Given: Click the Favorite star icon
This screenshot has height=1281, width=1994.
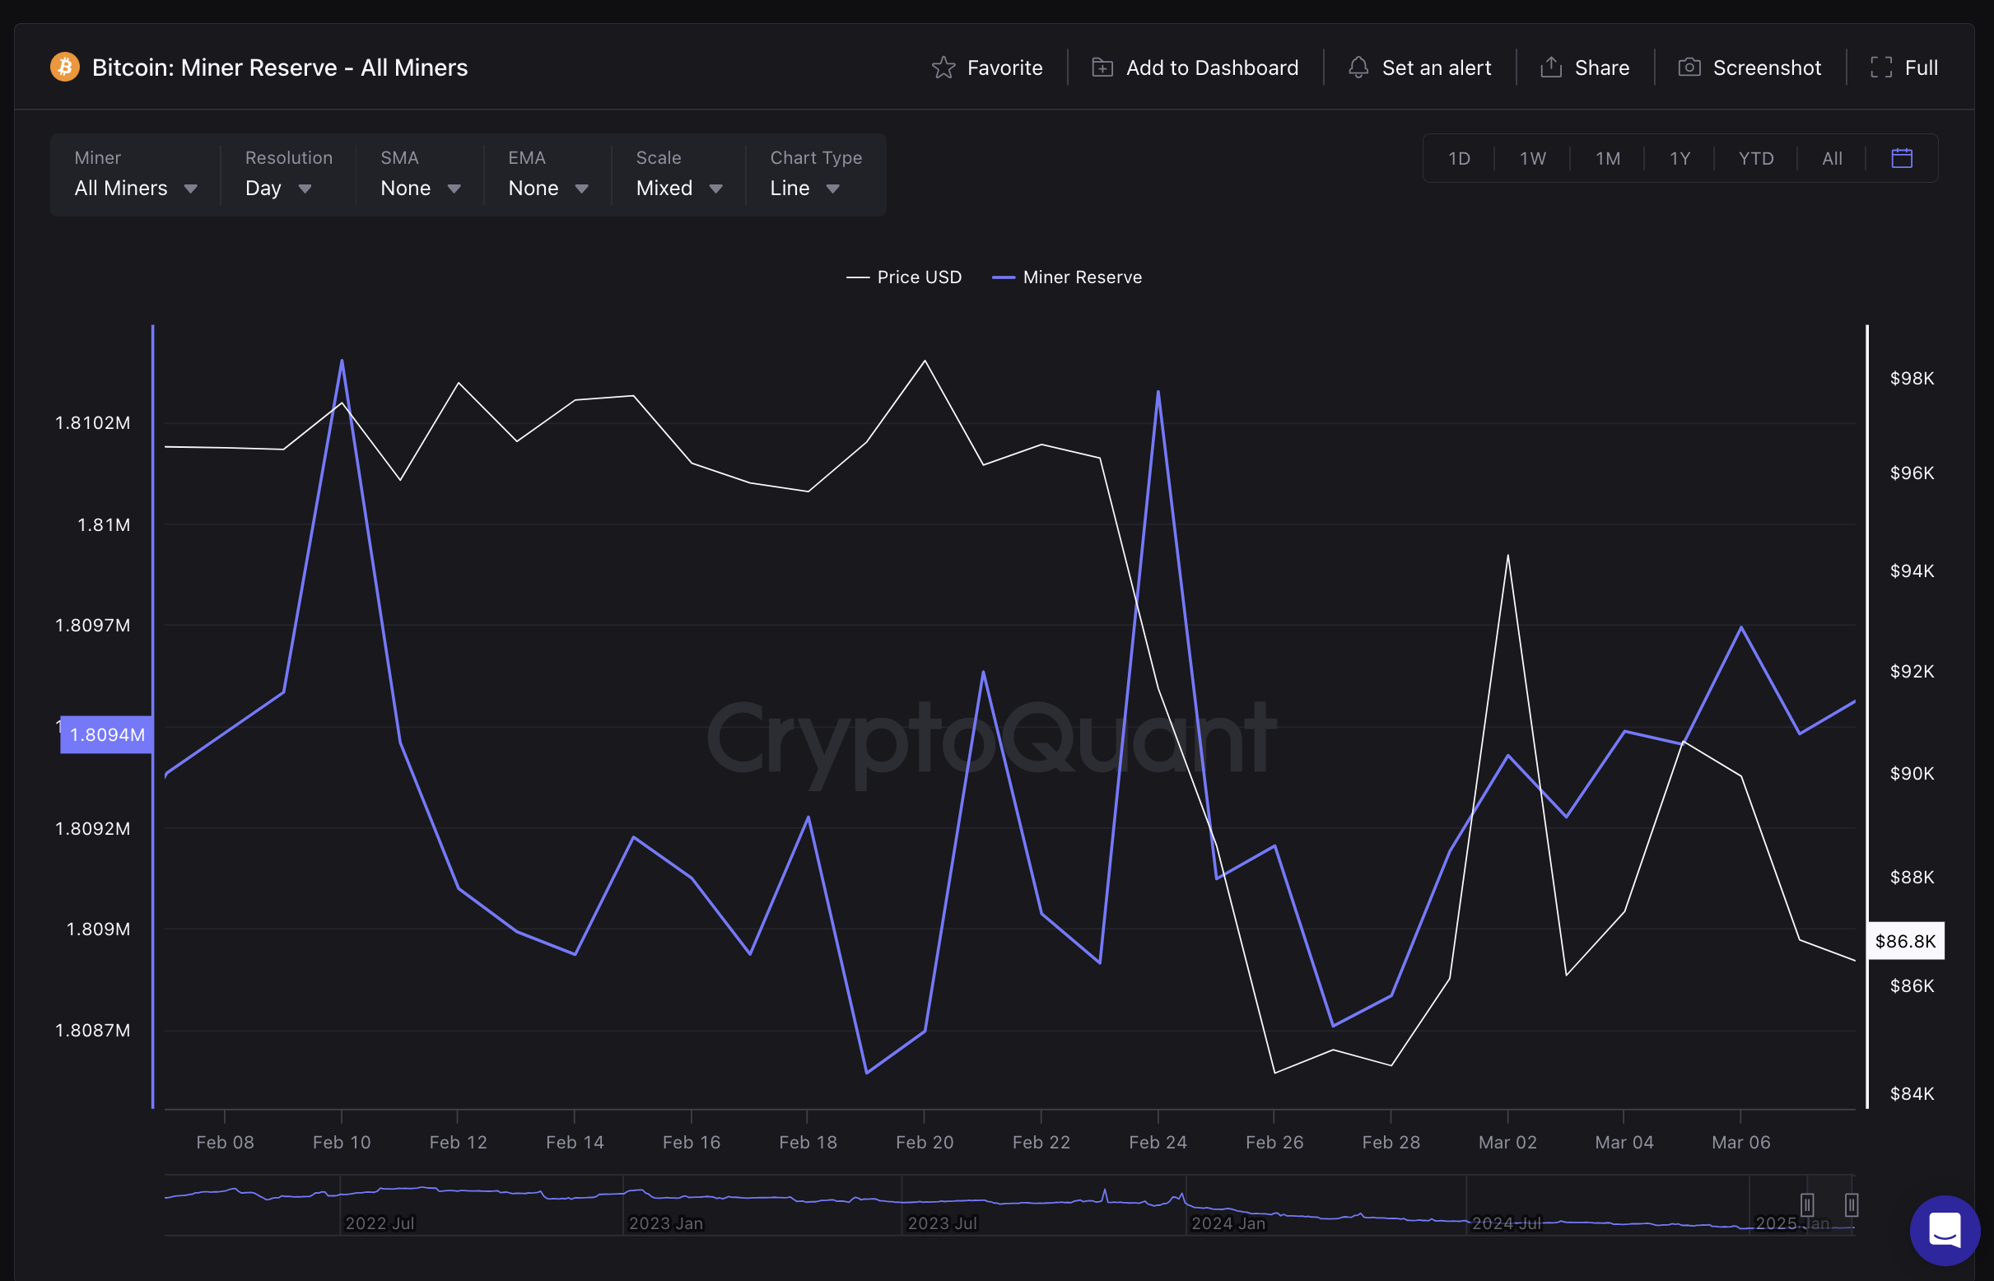Looking at the screenshot, I should point(943,68).
